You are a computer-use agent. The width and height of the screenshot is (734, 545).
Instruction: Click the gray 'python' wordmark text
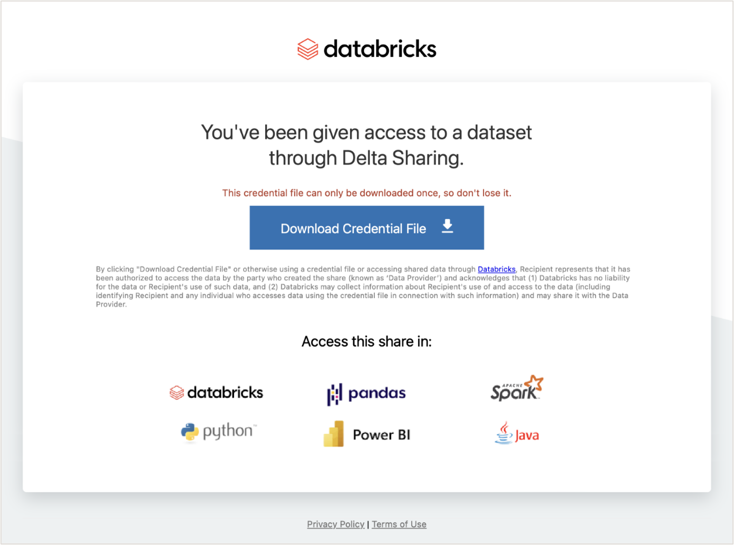point(228,431)
